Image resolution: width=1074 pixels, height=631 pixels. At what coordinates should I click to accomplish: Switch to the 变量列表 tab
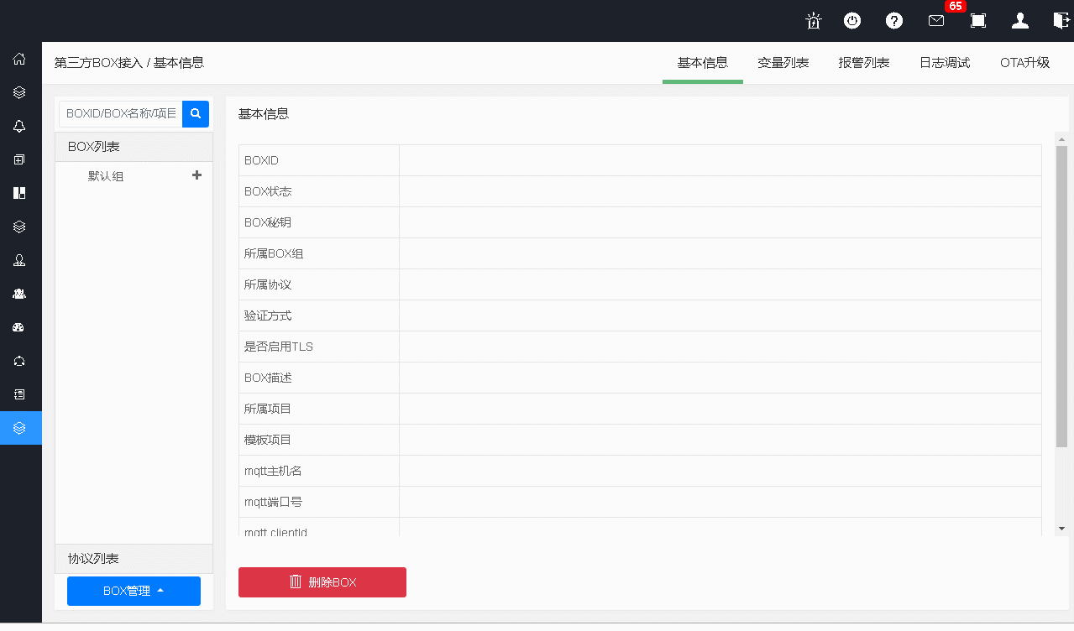coord(783,63)
